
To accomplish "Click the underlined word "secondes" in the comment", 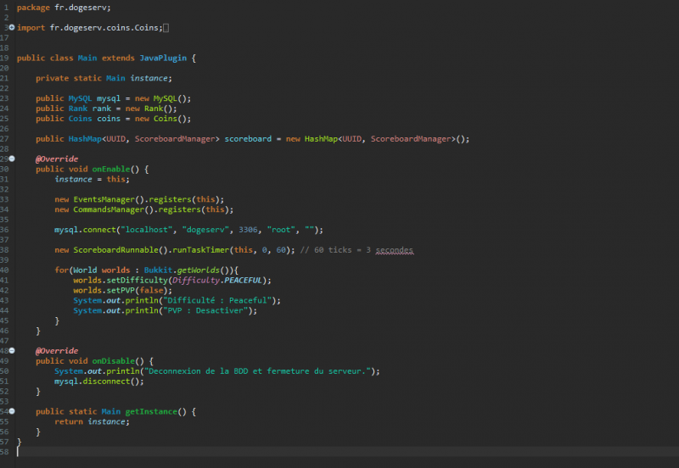I will [x=394, y=250].
